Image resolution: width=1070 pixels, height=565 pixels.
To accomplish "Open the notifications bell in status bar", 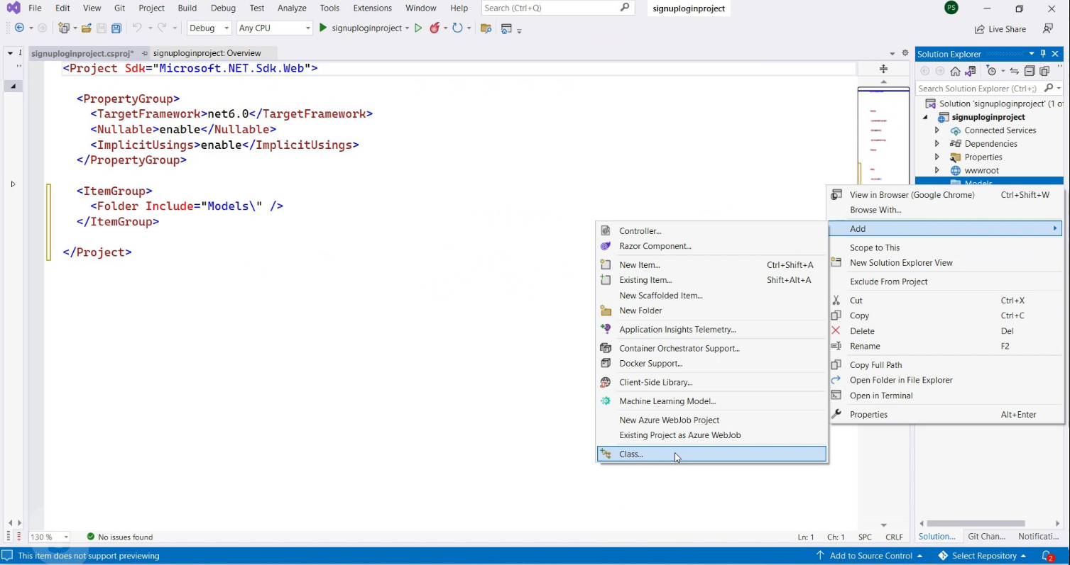I will pos(1047,556).
